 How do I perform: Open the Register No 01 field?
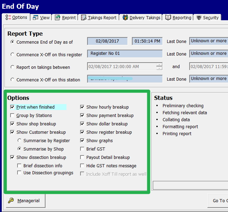125,54
